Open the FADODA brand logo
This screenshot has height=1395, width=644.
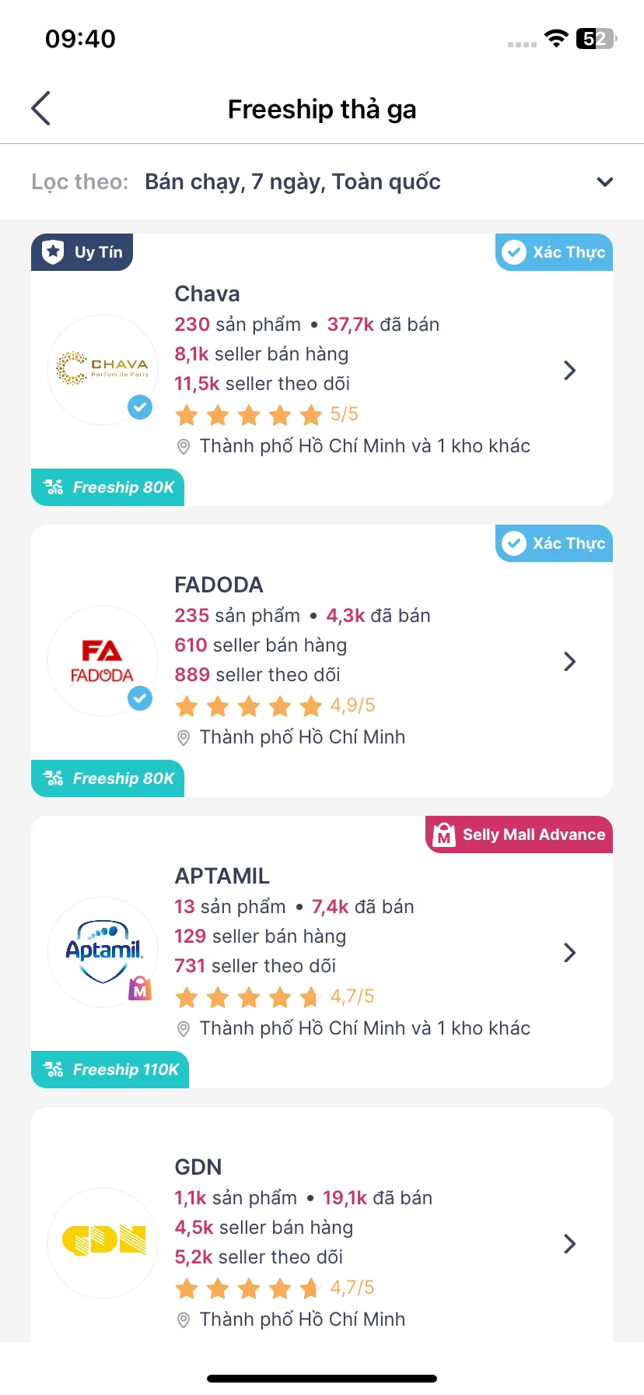(103, 661)
